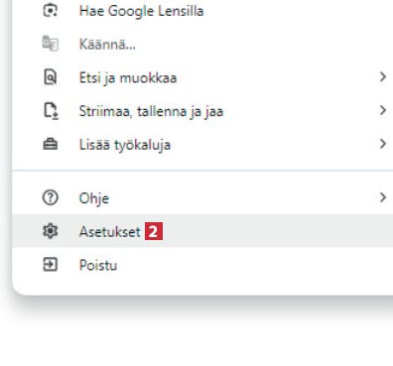Click the greyed-out translate icon
Screen dimensions: 393x366
[51, 44]
